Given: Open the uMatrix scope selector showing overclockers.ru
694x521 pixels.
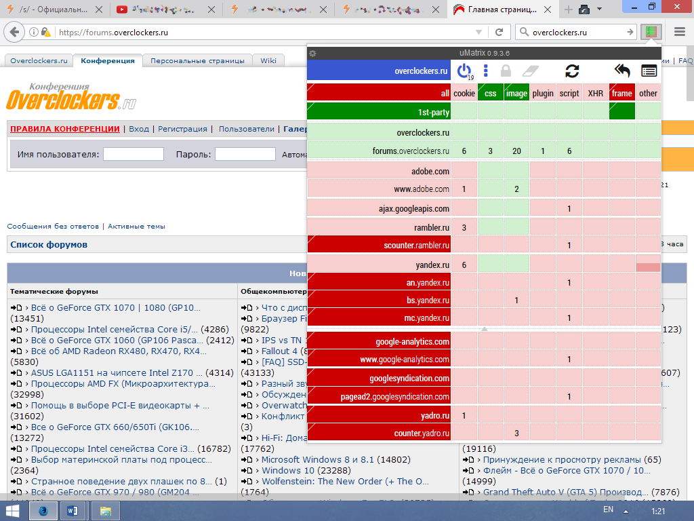Looking at the screenshot, I should coord(379,71).
